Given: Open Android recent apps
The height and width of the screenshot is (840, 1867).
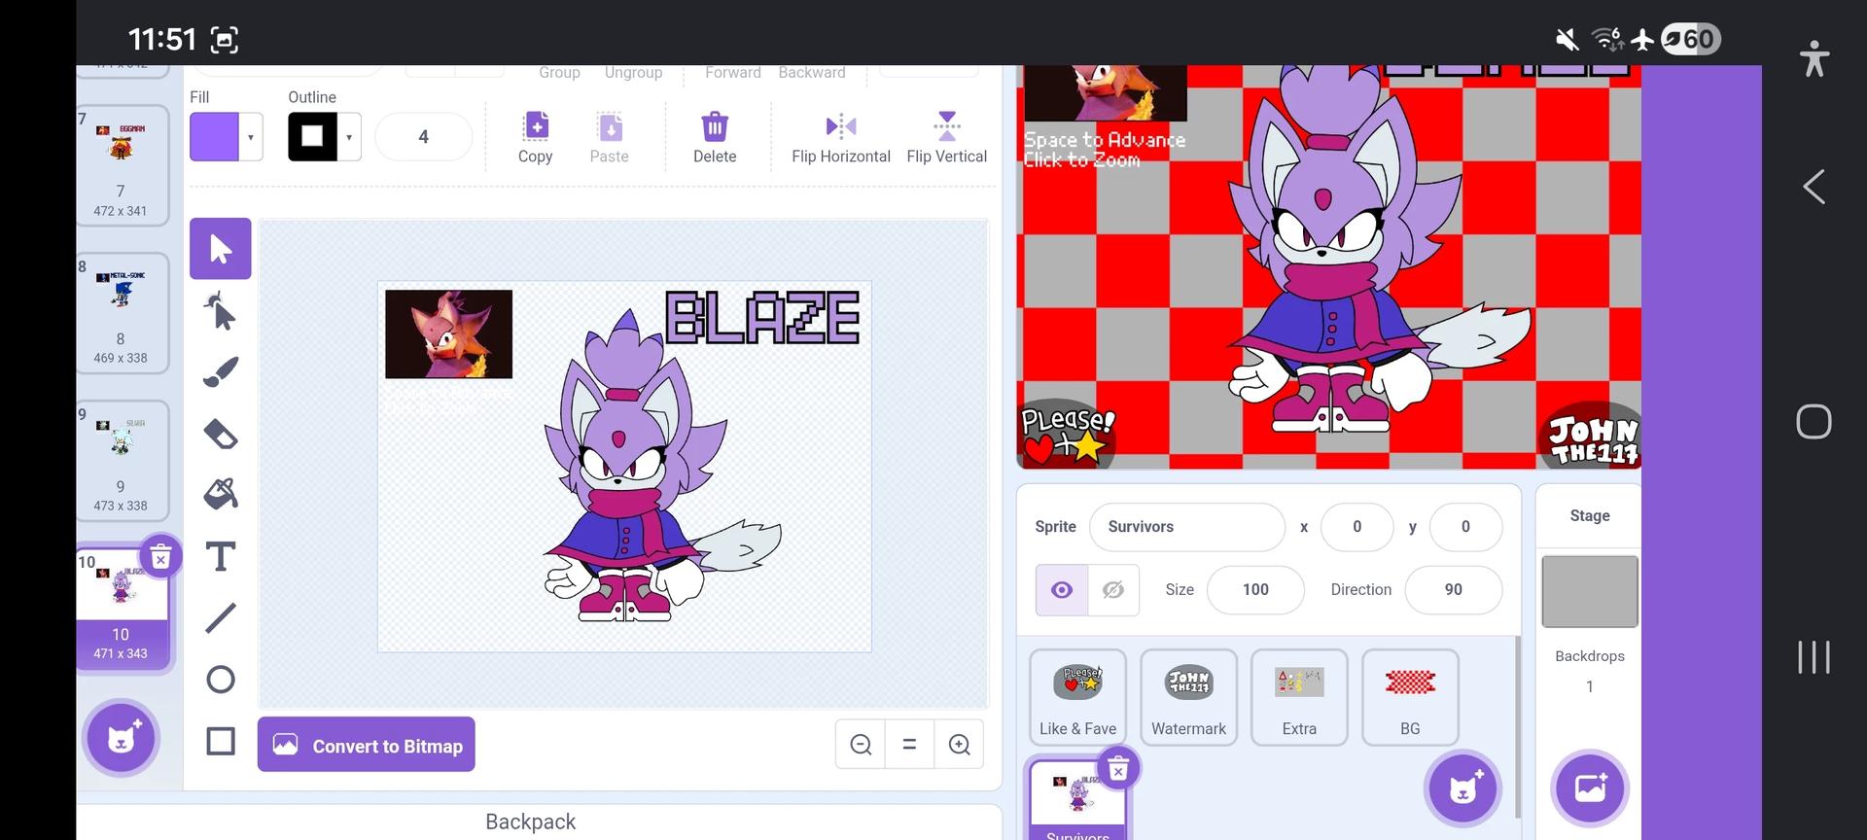Looking at the screenshot, I should 1814,657.
